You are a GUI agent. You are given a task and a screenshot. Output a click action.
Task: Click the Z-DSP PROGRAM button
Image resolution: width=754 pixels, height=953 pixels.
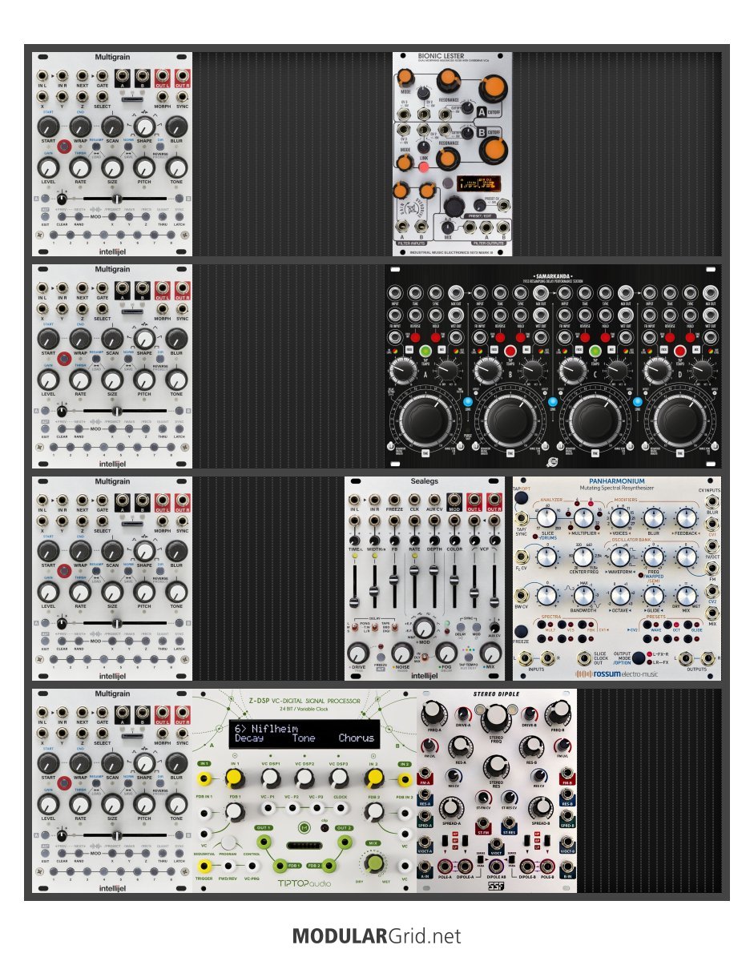pos(228,842)
